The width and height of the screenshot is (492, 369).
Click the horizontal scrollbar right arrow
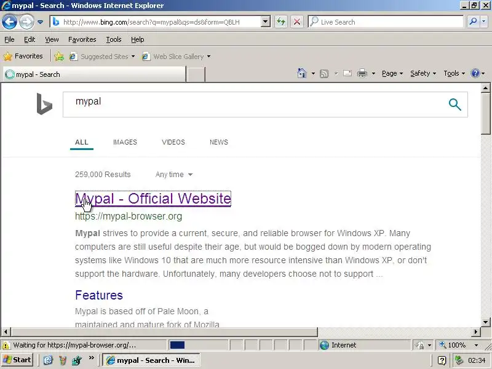click(476, 331)
